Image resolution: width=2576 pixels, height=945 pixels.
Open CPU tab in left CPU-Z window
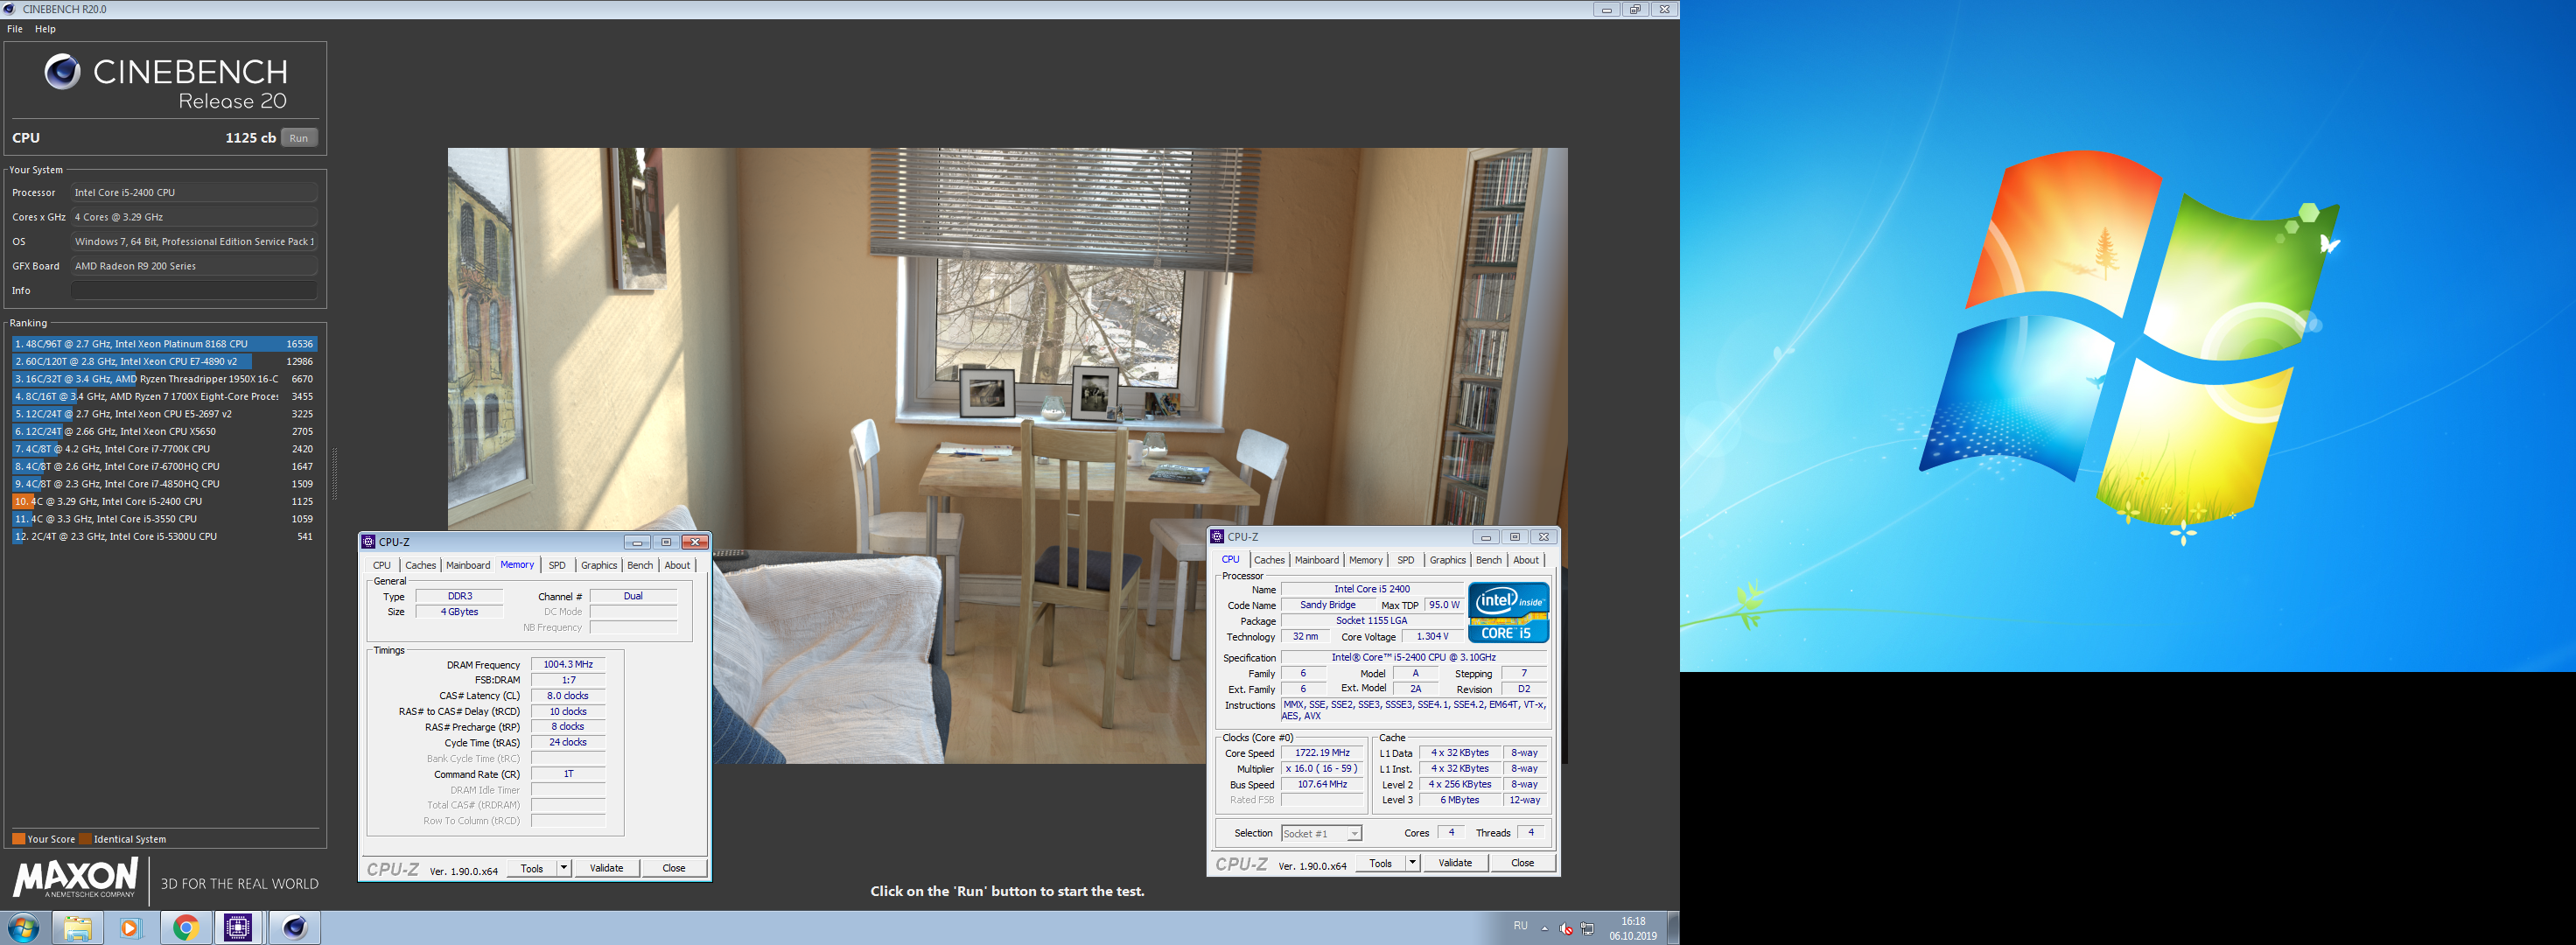[382, 565]
